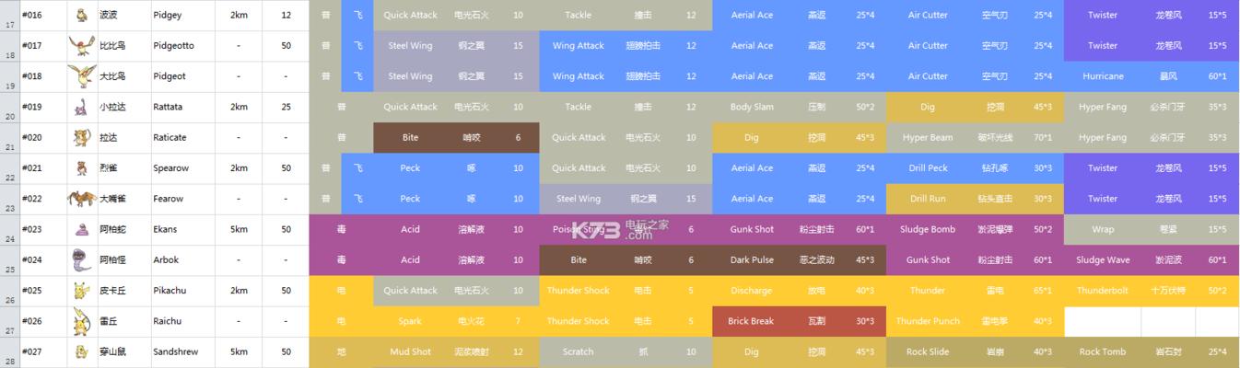This screenshot has height=368, width=1240.
Task: Click the 70*1 value cell
Action: pyautogui.click(x=1042, y=138)
